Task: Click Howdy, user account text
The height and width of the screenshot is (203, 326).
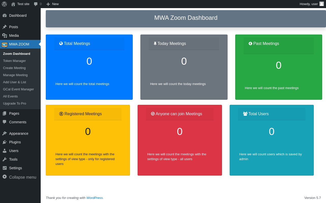Action: click(309, 4)
